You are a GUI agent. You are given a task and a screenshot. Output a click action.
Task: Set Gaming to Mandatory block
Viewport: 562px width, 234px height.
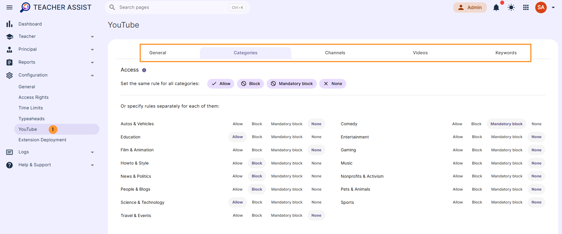click(507, 150)
